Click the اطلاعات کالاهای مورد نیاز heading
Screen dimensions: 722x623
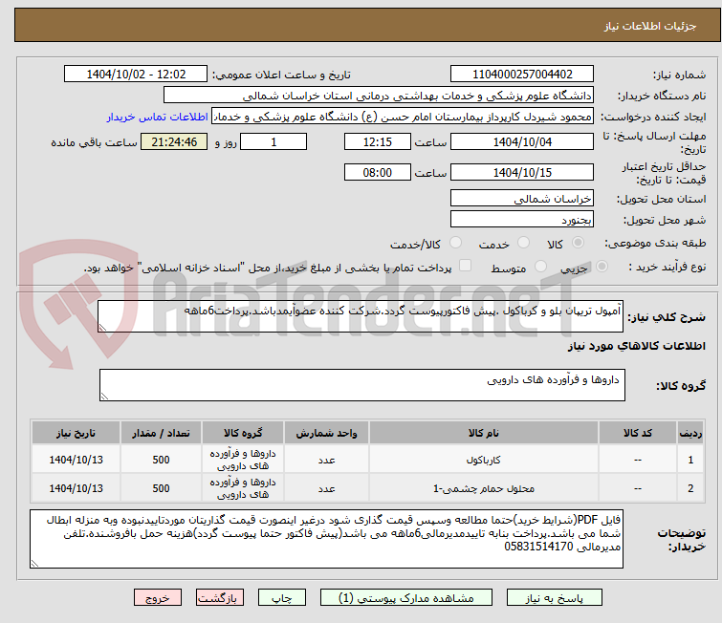636,346
